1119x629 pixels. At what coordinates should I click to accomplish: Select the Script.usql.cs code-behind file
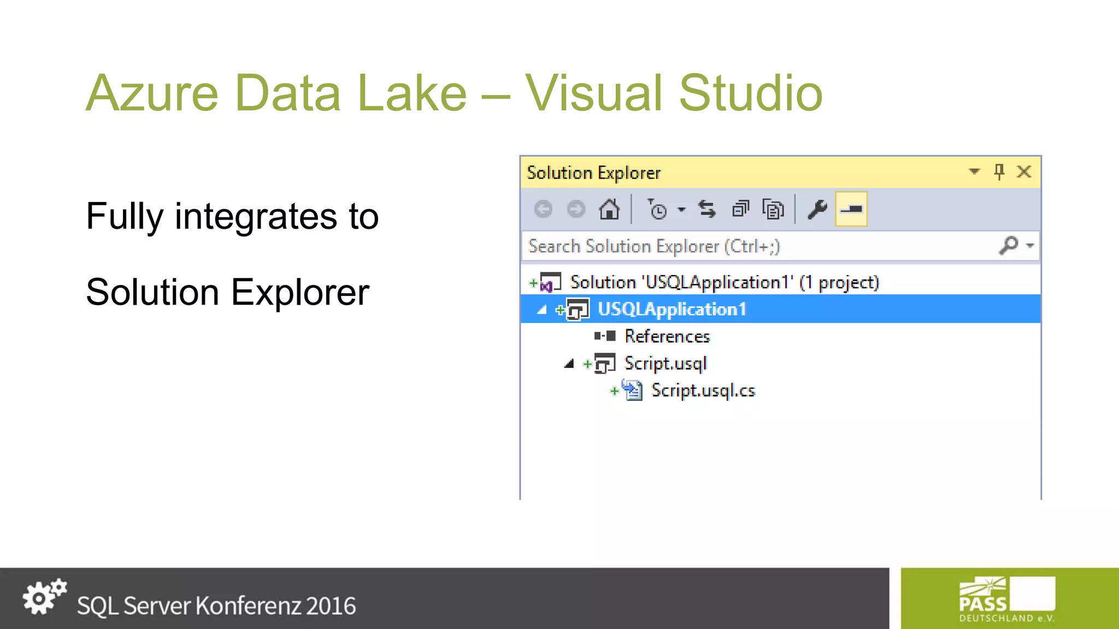click(x=703, y=390)
